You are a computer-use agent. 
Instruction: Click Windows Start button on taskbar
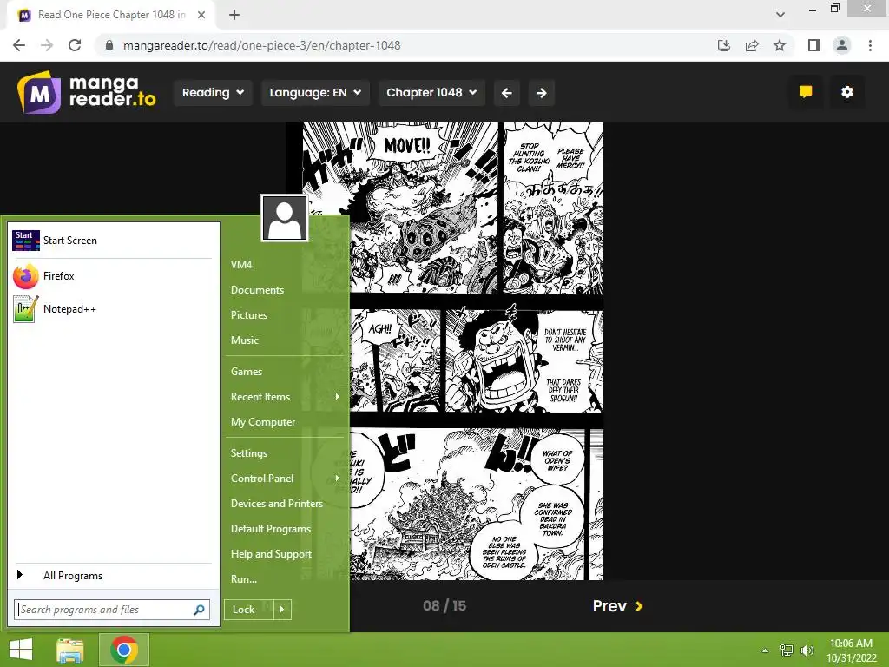point(21,650)
